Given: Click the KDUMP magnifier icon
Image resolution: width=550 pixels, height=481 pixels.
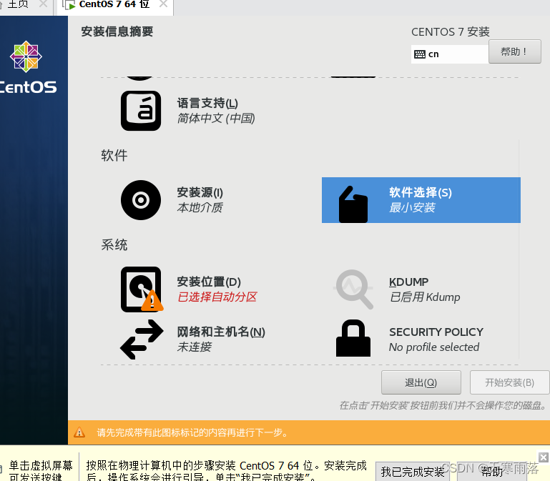Looking at the screenshot, I should click(x=353, y=289).
